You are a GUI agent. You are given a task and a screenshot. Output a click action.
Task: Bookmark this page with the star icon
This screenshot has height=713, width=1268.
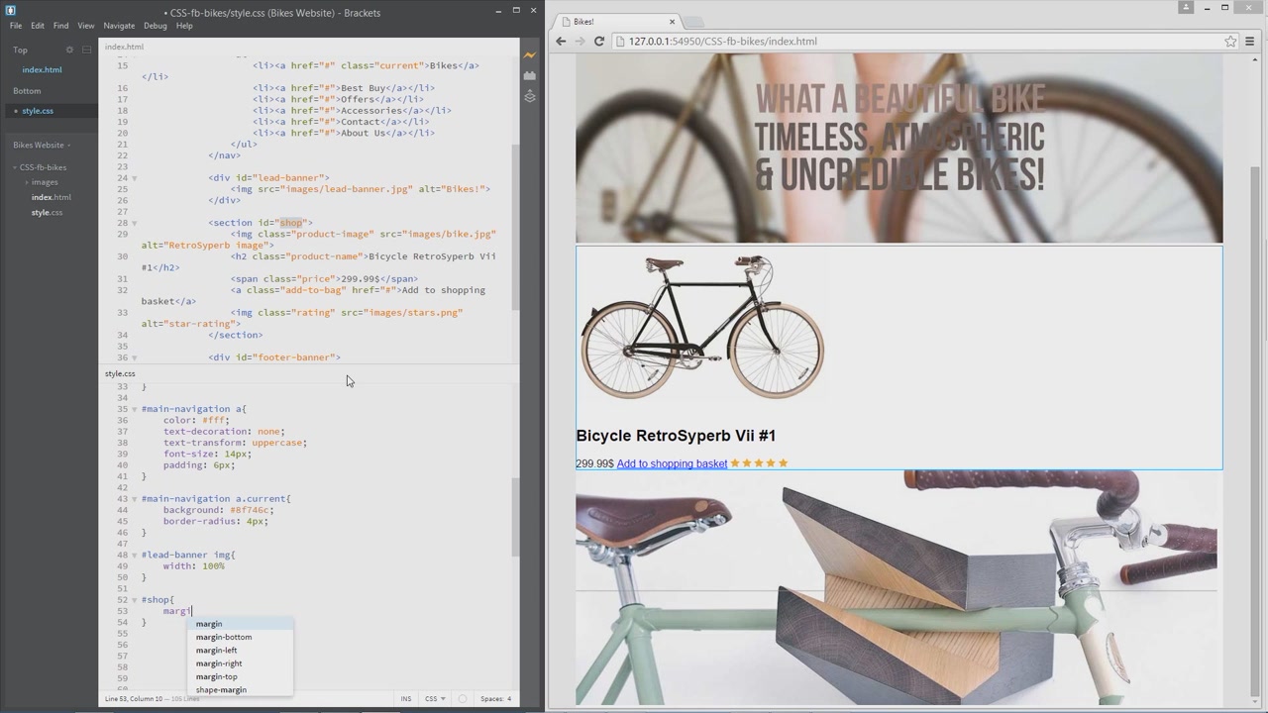[1230, 41]
